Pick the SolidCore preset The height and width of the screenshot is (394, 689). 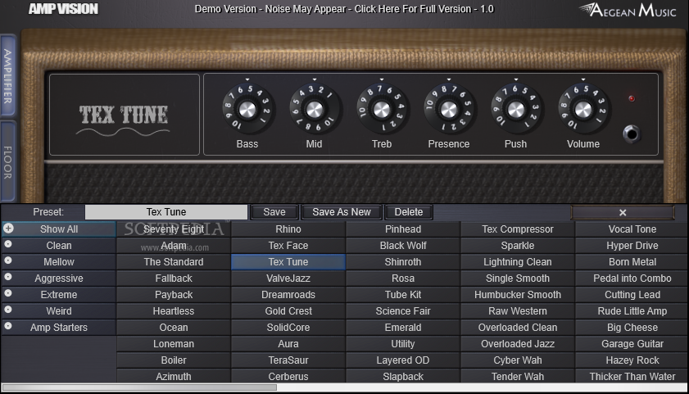click(x=288, y=328)
